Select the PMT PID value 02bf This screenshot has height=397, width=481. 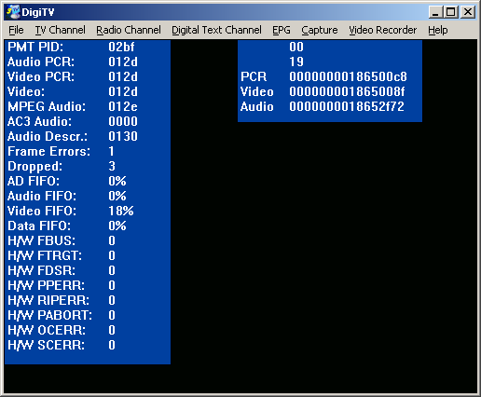(121, 47)
